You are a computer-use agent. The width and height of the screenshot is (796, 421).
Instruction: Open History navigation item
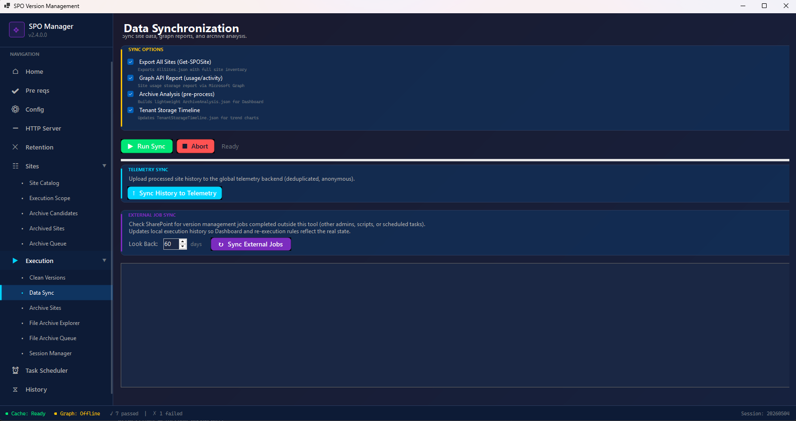pos(56,389)
